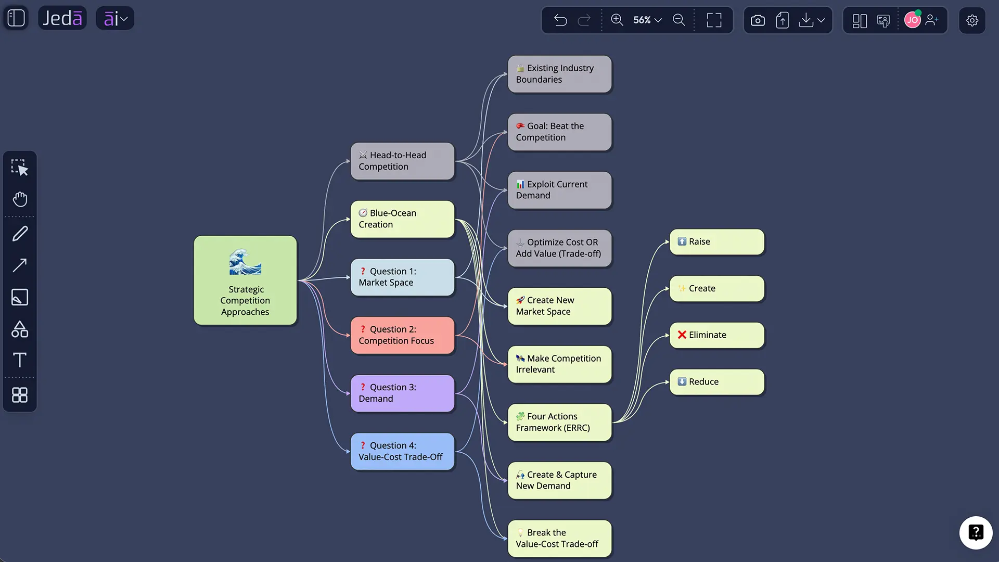This screenshot has width=999, height=562.
Task: Open the templates grid tool
Action: tap(20, 395)
